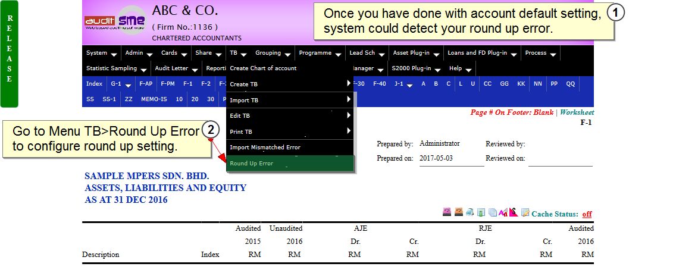Click the green RELEASE side button

click(10, 54)
